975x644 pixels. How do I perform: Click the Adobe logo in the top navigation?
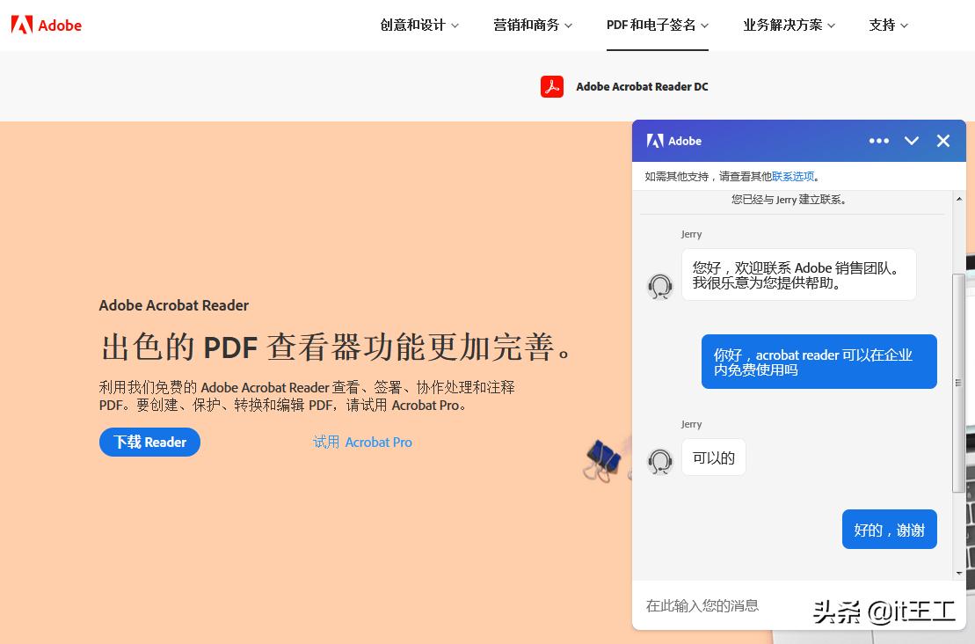click(45, 26)
